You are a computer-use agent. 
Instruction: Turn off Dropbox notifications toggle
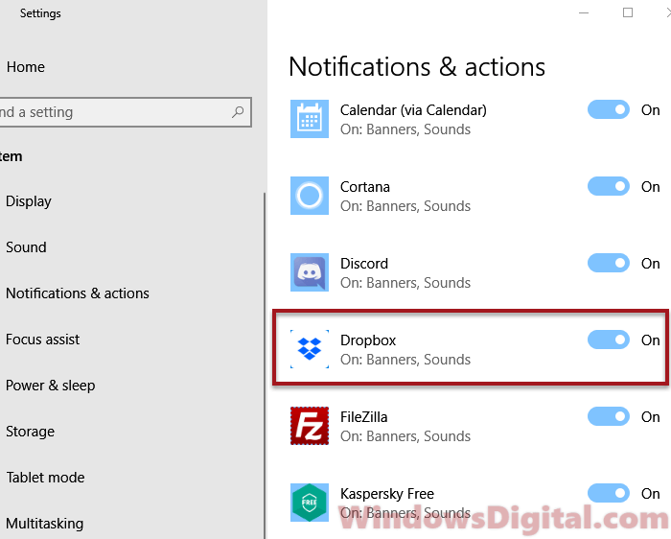(608, 340)
